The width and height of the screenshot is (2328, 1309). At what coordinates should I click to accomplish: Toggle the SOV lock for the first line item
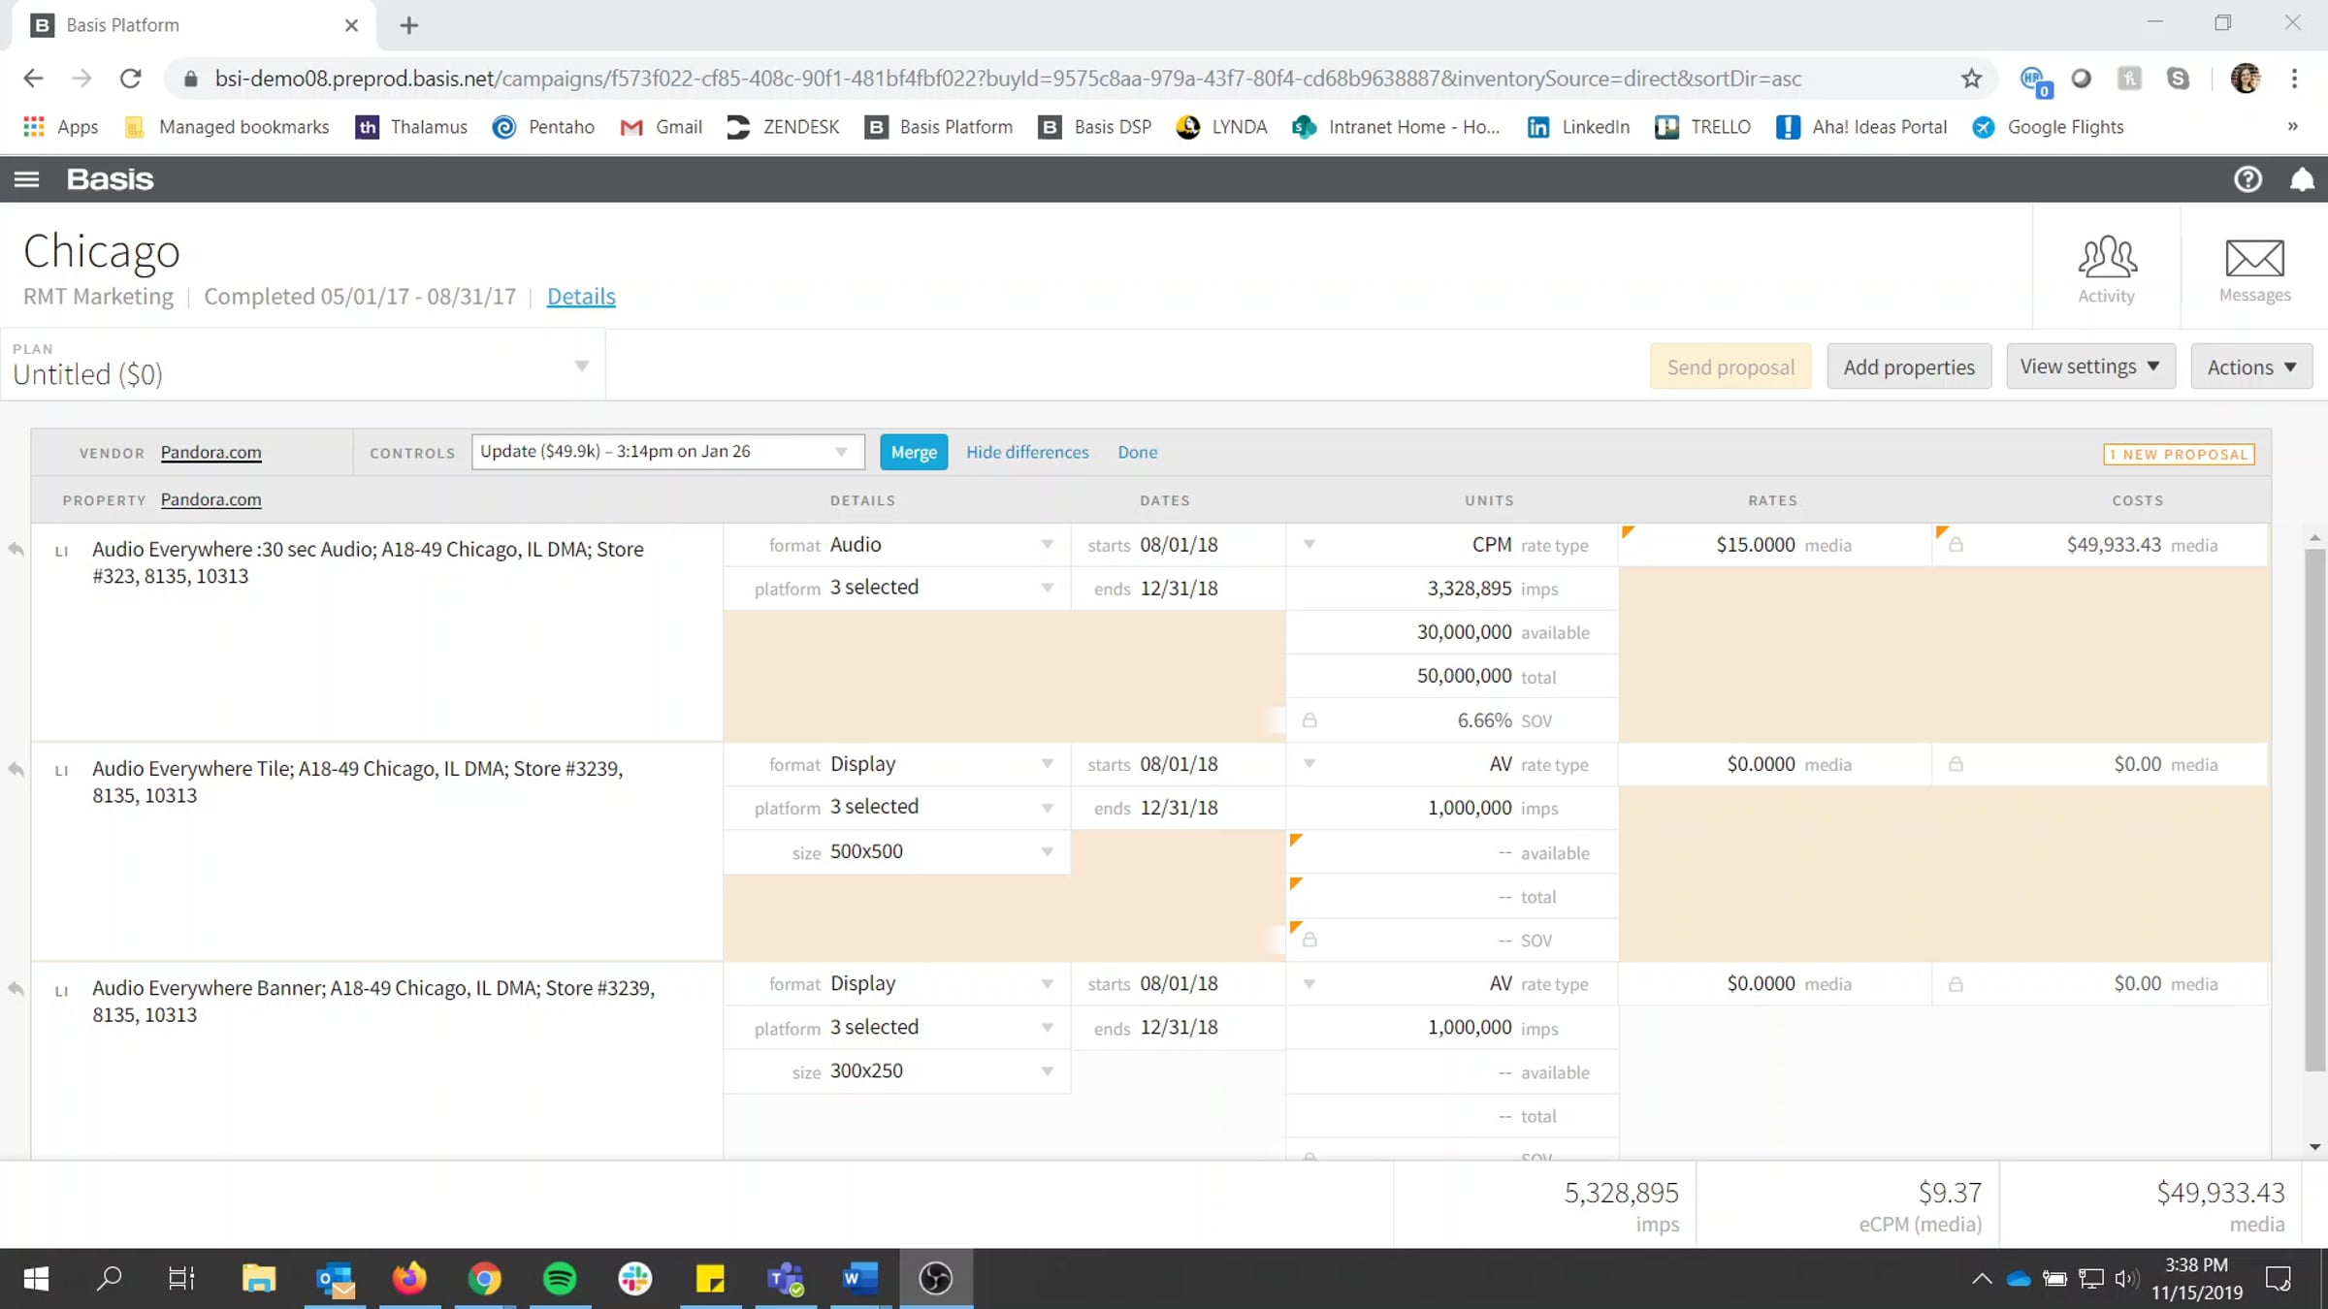click(x=1309, y=720)
